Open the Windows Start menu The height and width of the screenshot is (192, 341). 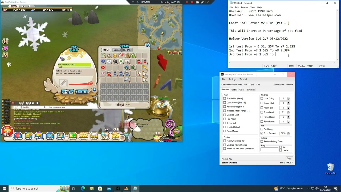pos(4,189)
